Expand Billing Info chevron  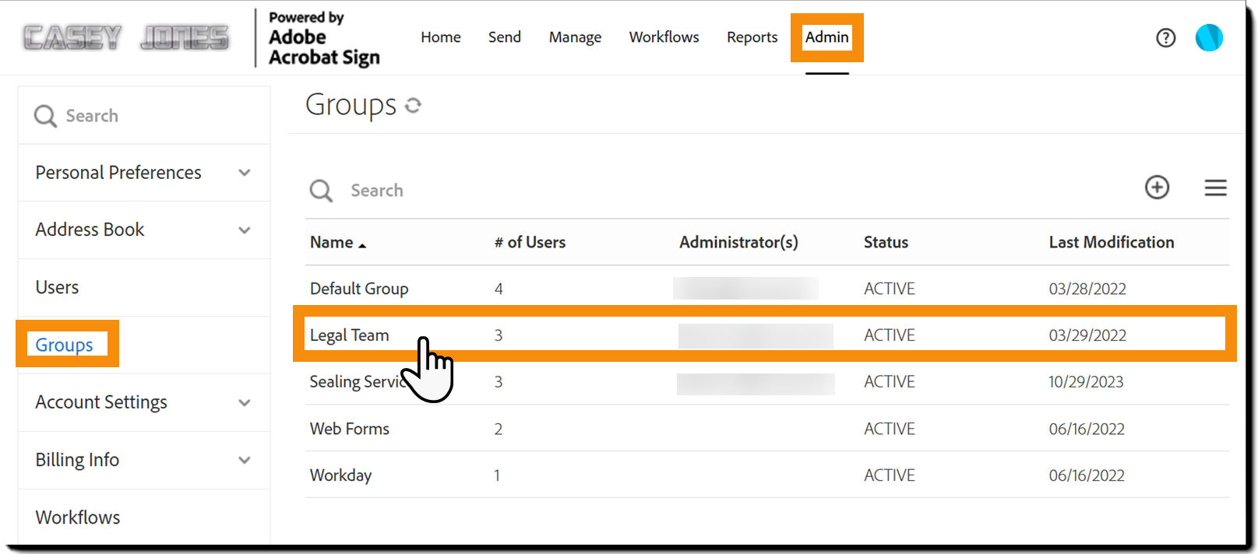point(245,461)
